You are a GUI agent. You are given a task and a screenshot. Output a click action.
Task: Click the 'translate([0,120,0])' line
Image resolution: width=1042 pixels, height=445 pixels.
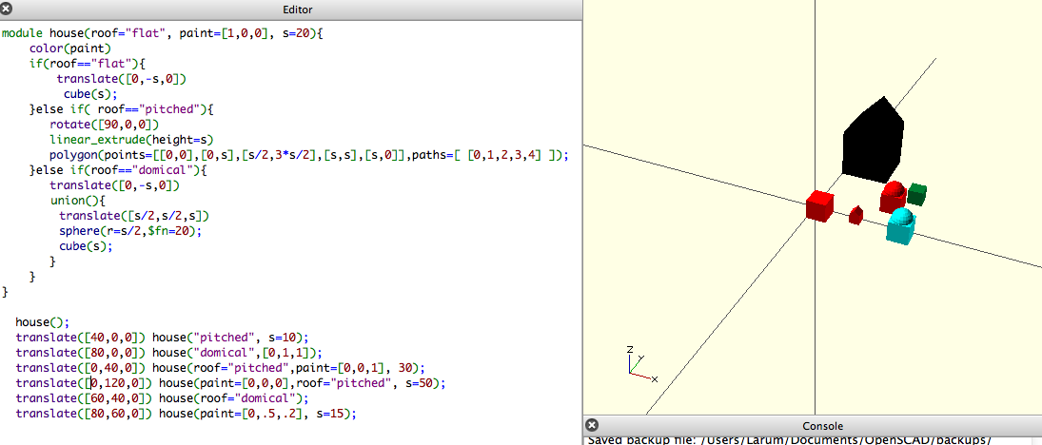[x=230, y=384]
